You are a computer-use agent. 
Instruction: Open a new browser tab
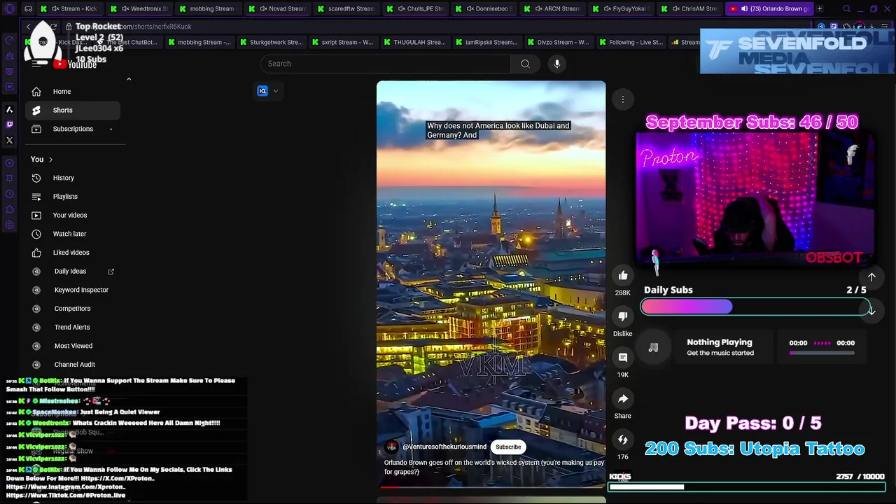point(820,8)
